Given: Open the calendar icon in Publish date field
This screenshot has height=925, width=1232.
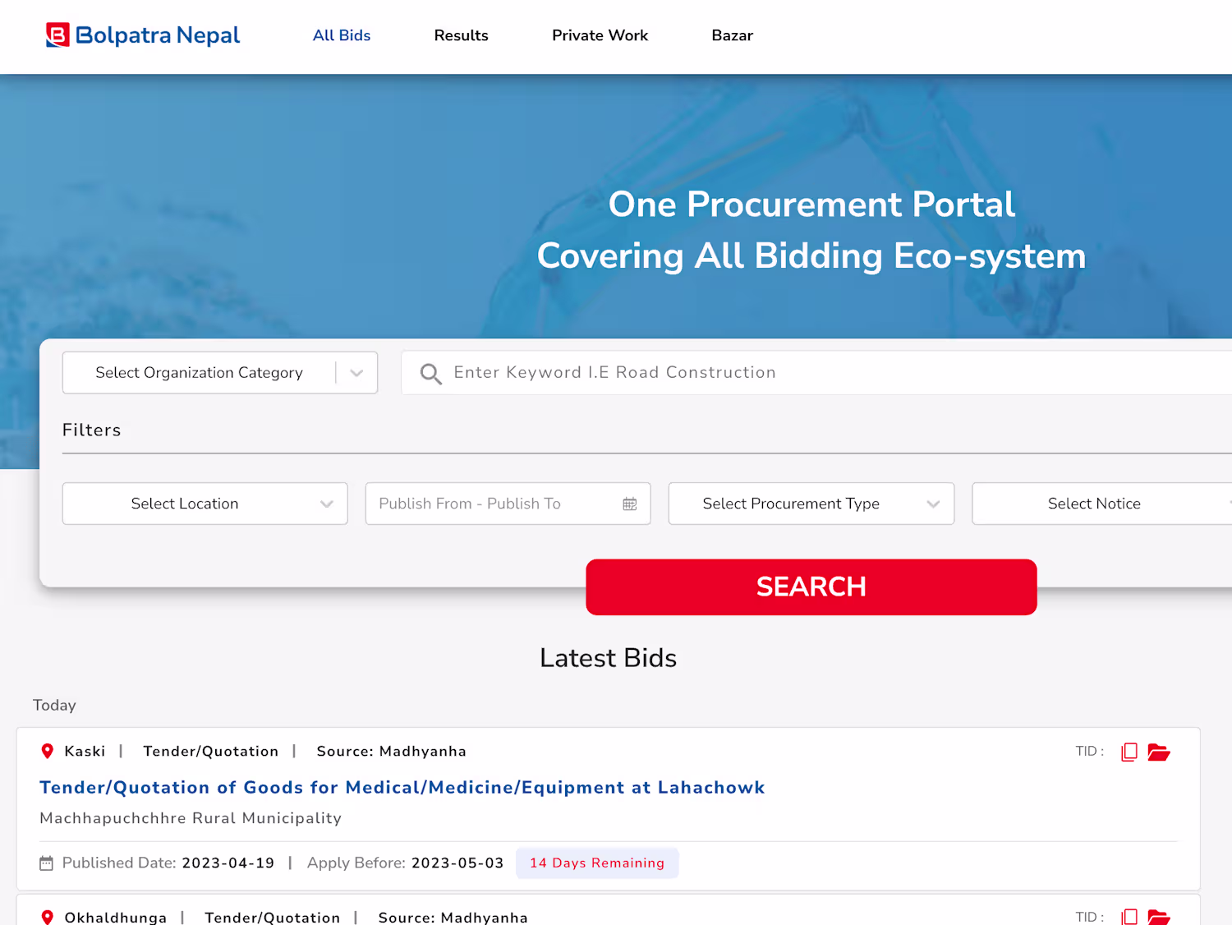Looking at the screenshot, I should [x=630, y=504].
